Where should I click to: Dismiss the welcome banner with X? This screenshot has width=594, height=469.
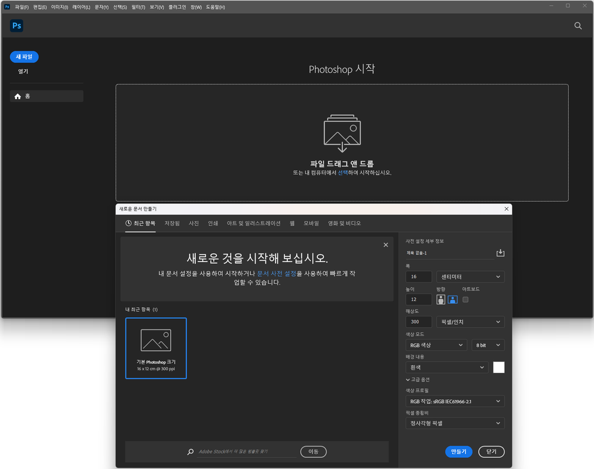coord(386,244)
